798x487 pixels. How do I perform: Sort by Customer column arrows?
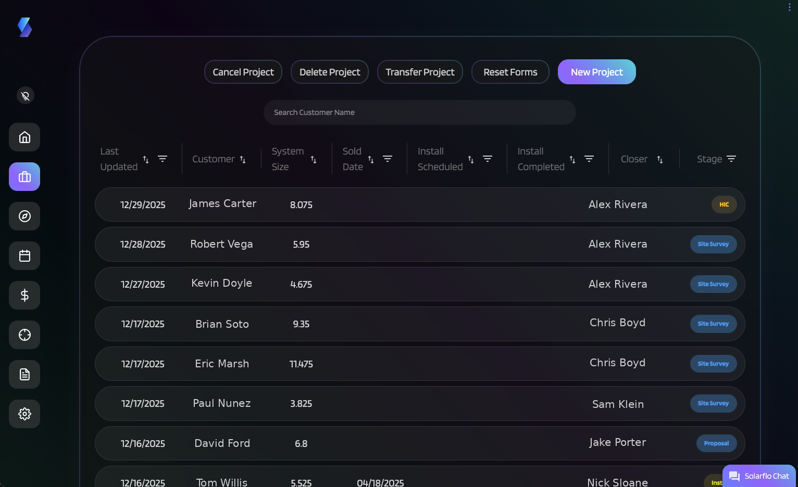243,159
